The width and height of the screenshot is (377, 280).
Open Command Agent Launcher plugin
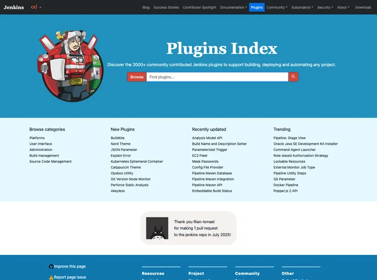[295, 150]
